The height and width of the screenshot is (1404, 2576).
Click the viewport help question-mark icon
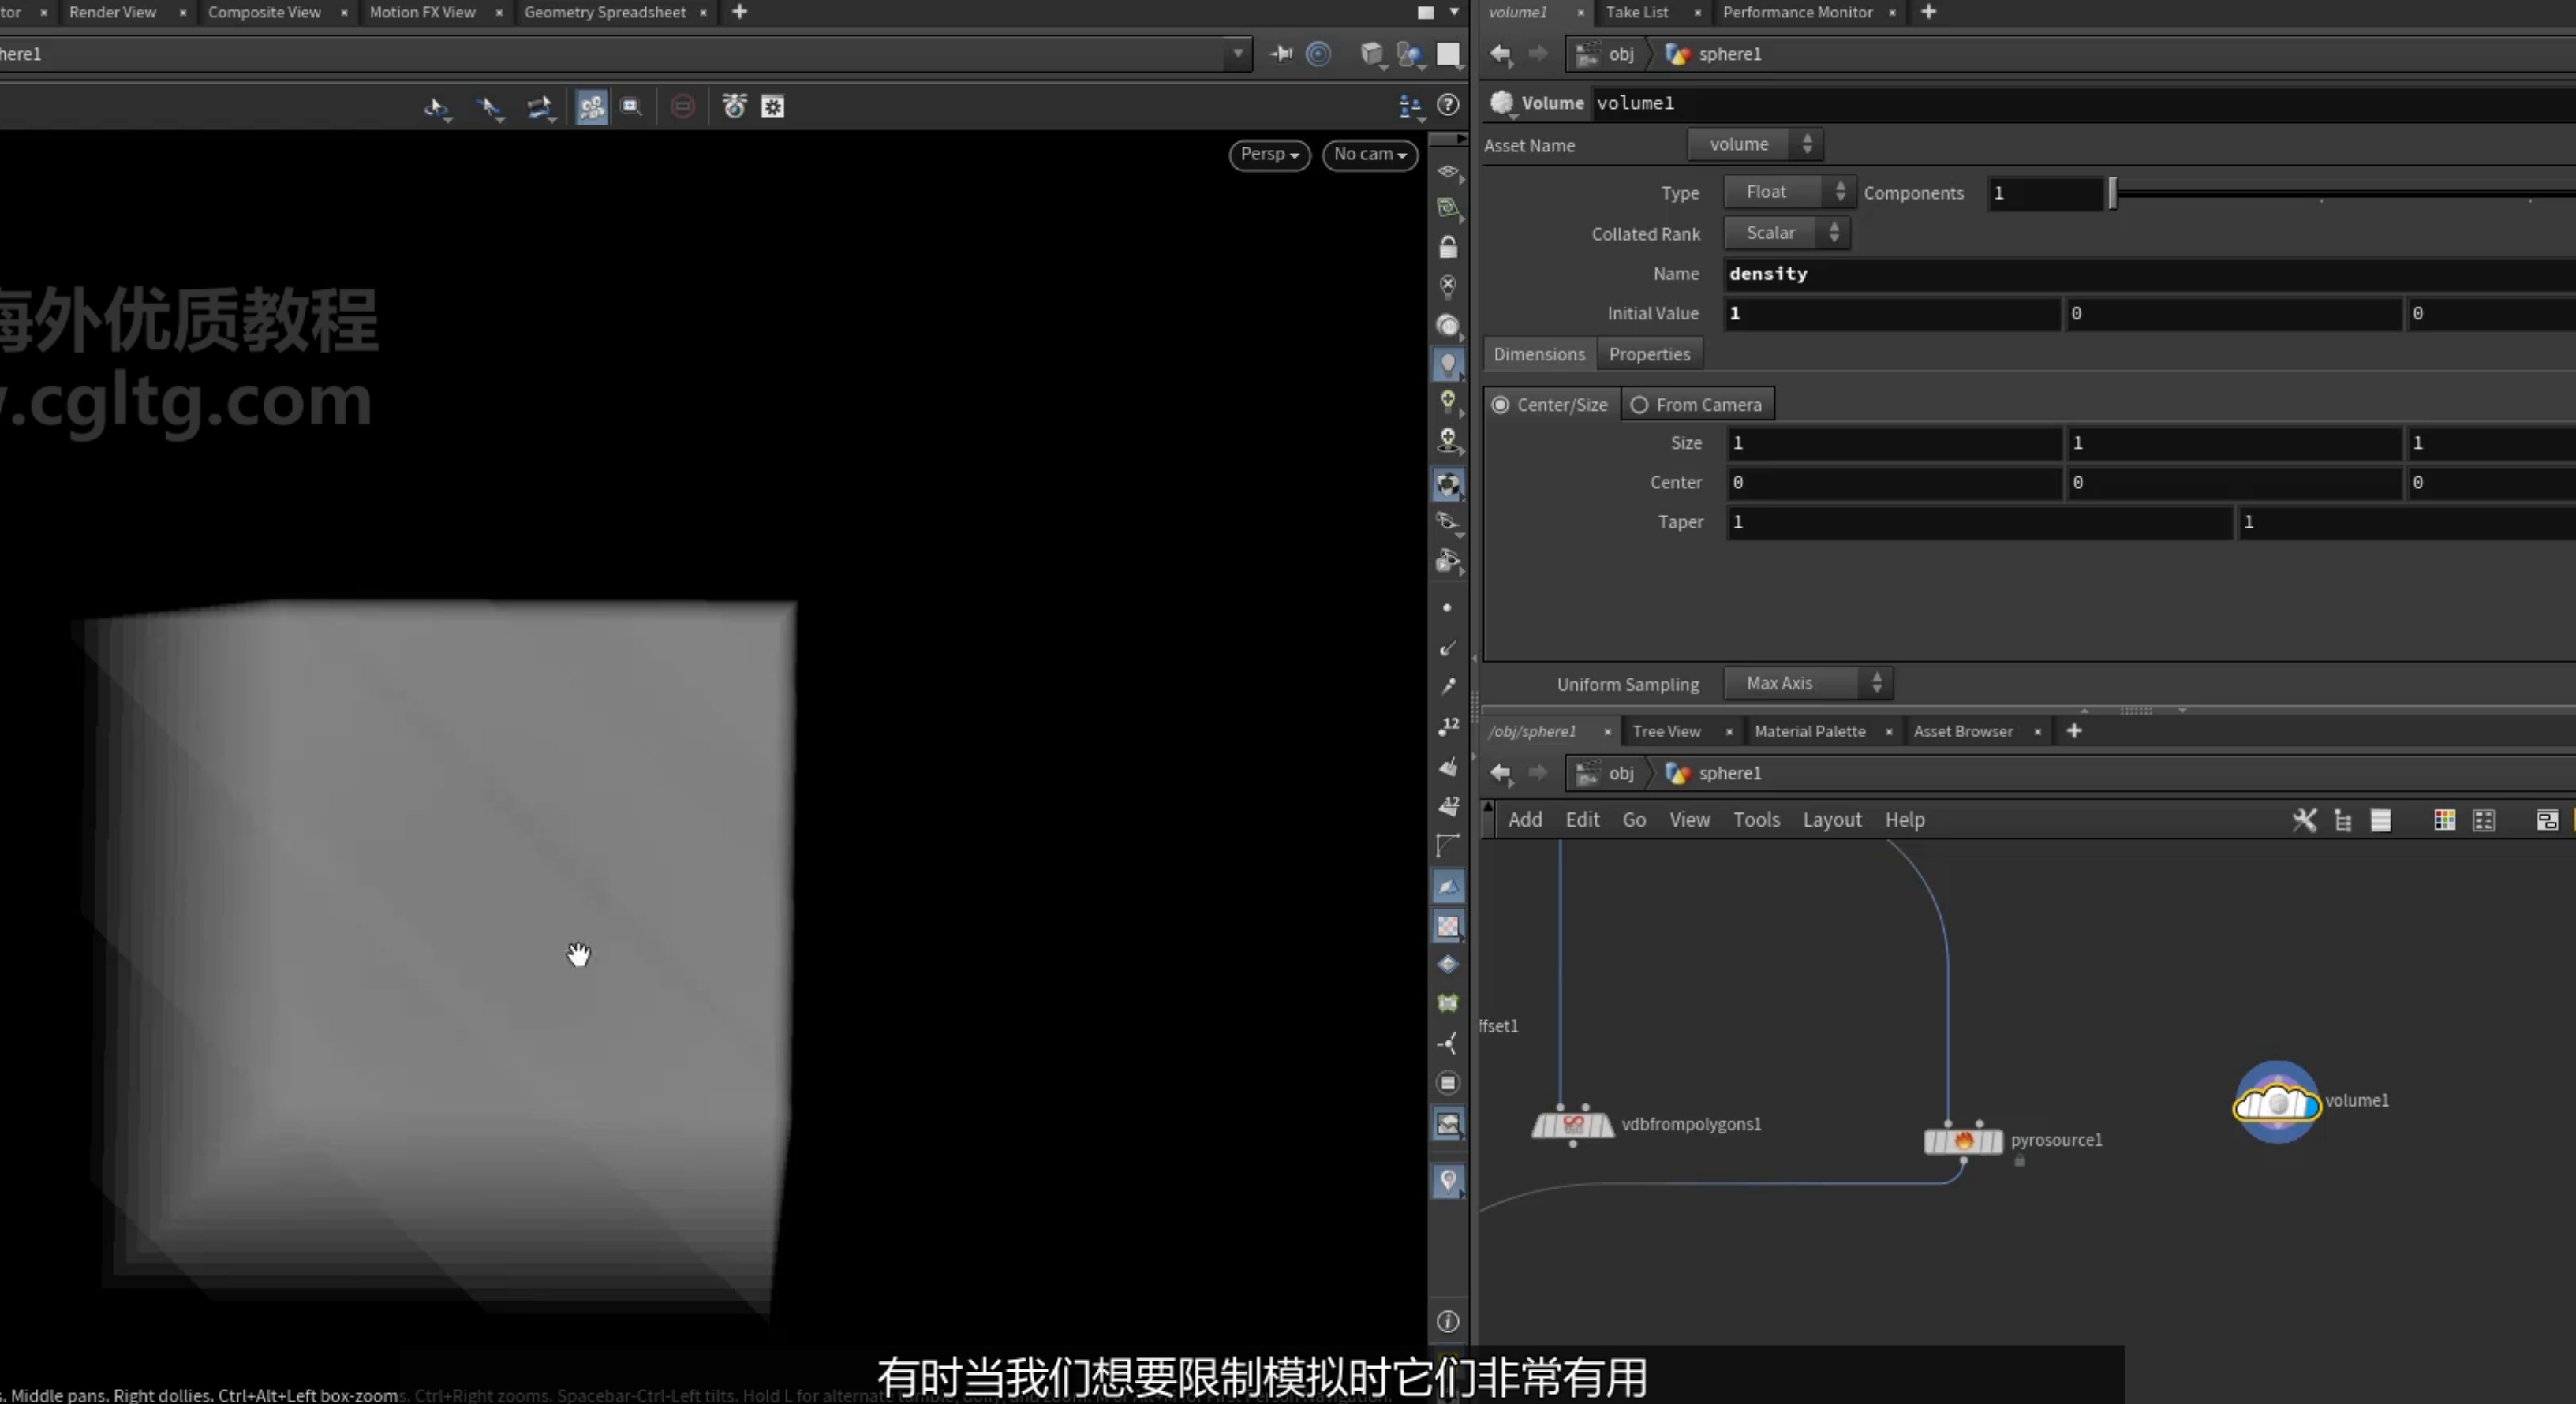(1447, 105)
